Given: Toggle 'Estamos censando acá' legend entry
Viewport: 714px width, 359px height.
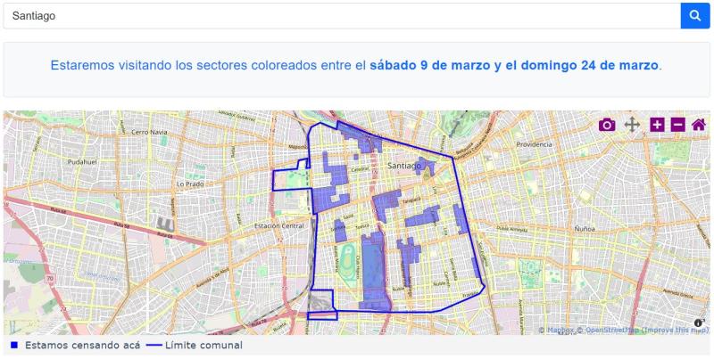Looking at the screenshot, I should click(75, 346).
